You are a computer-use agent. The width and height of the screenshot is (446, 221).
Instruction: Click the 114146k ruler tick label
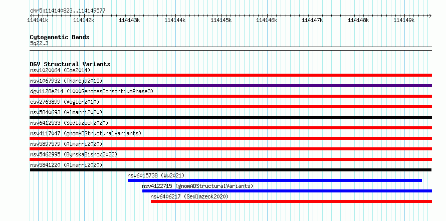click(x=267, y=20)
